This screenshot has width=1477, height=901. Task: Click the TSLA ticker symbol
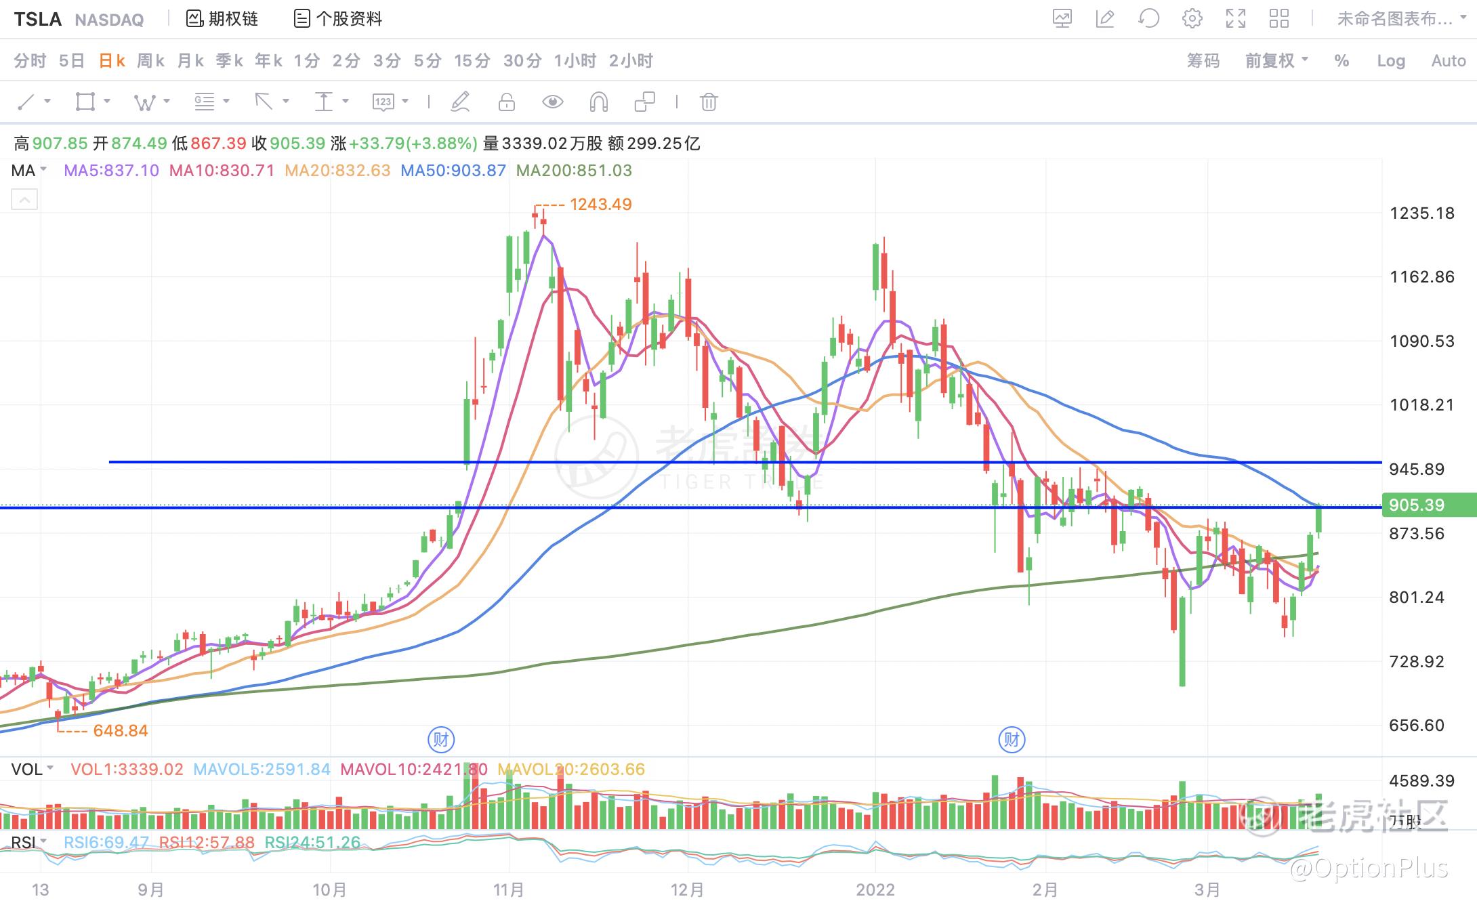(38, 19)
